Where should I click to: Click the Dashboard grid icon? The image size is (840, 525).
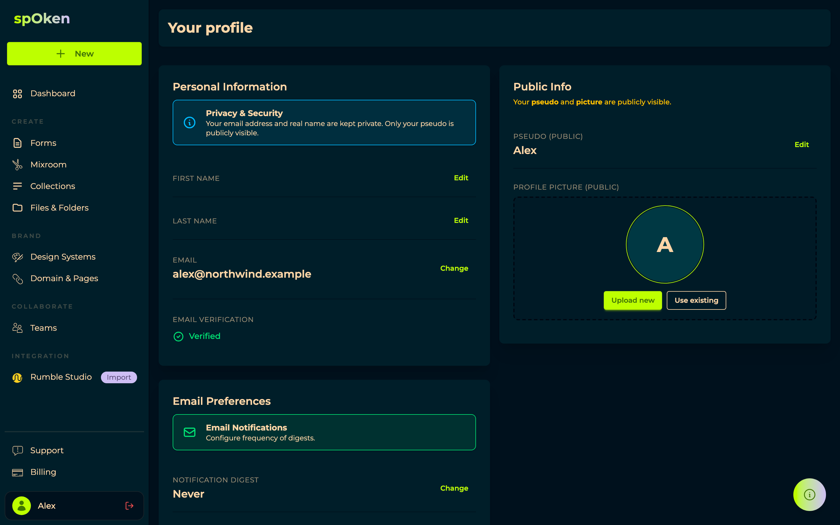point(17,94)
